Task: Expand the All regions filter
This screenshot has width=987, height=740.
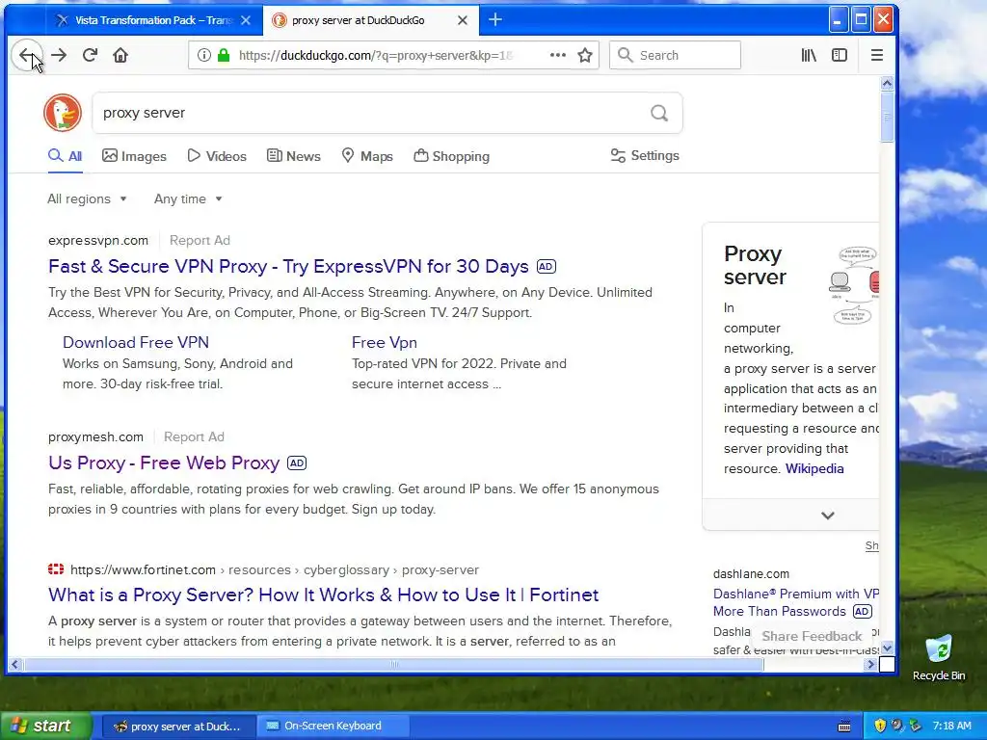Action: [x=87, y=198]
